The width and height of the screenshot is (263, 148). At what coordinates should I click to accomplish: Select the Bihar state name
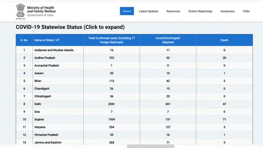38,81
